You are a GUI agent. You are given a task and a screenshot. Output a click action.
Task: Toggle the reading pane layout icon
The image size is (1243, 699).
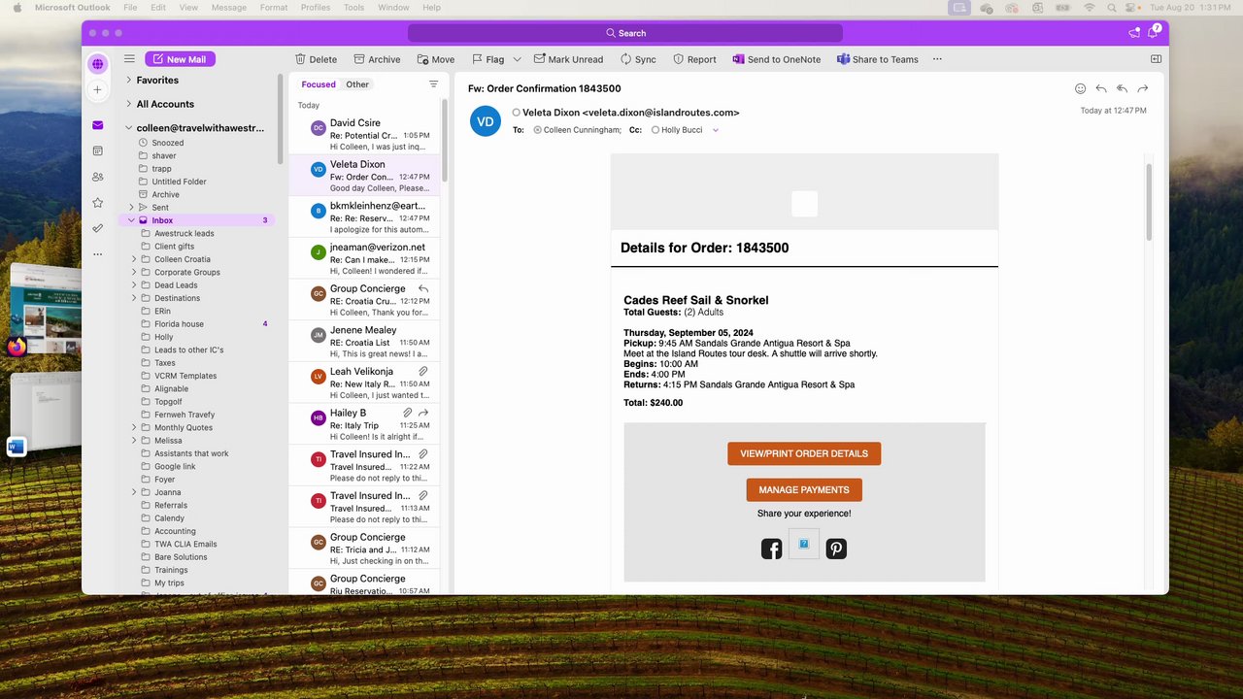1156,59
